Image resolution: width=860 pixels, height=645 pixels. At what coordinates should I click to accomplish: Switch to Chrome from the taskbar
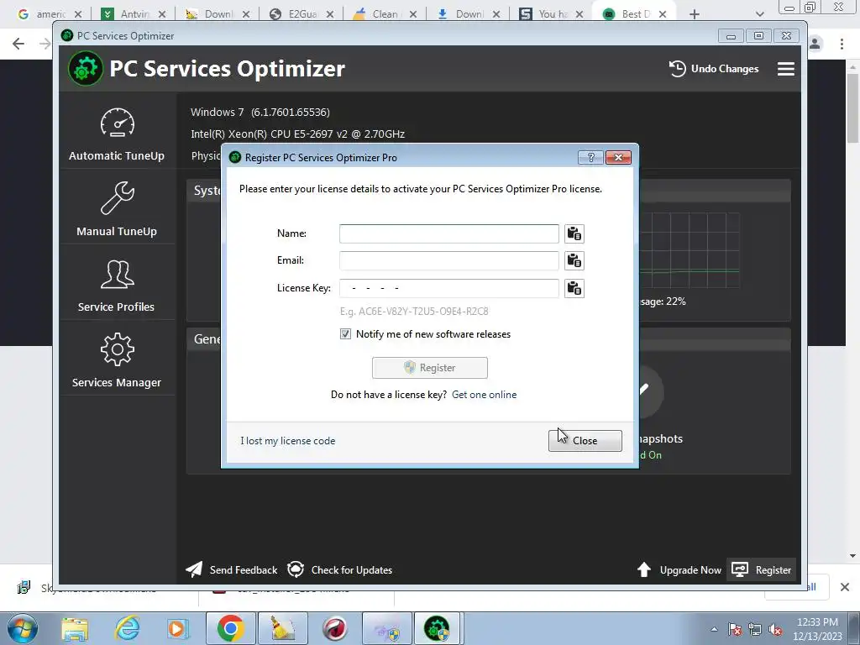(230, 628)
